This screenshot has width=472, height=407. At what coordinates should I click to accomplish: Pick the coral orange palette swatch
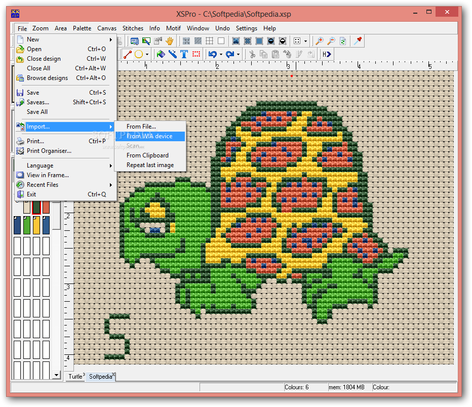point(46,207)
